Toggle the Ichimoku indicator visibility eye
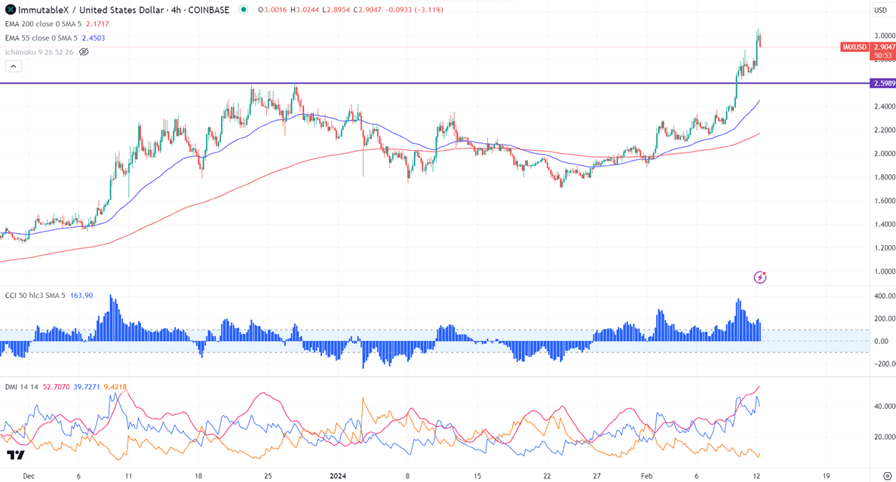Viewport: 896px width, 482px height. click(x=84, y=52)
